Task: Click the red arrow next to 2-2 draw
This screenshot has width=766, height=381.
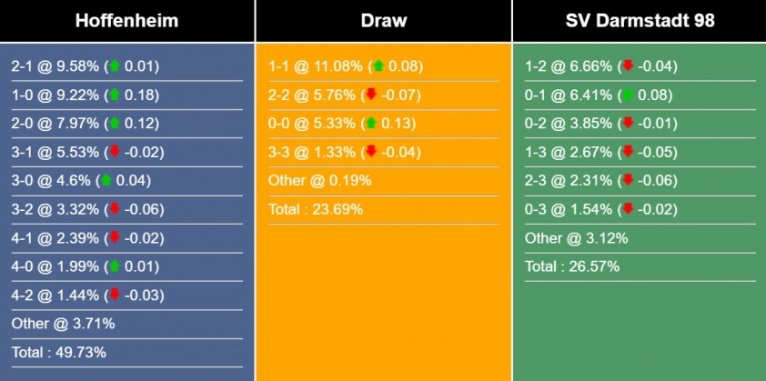Action: [x=370, y=95]
